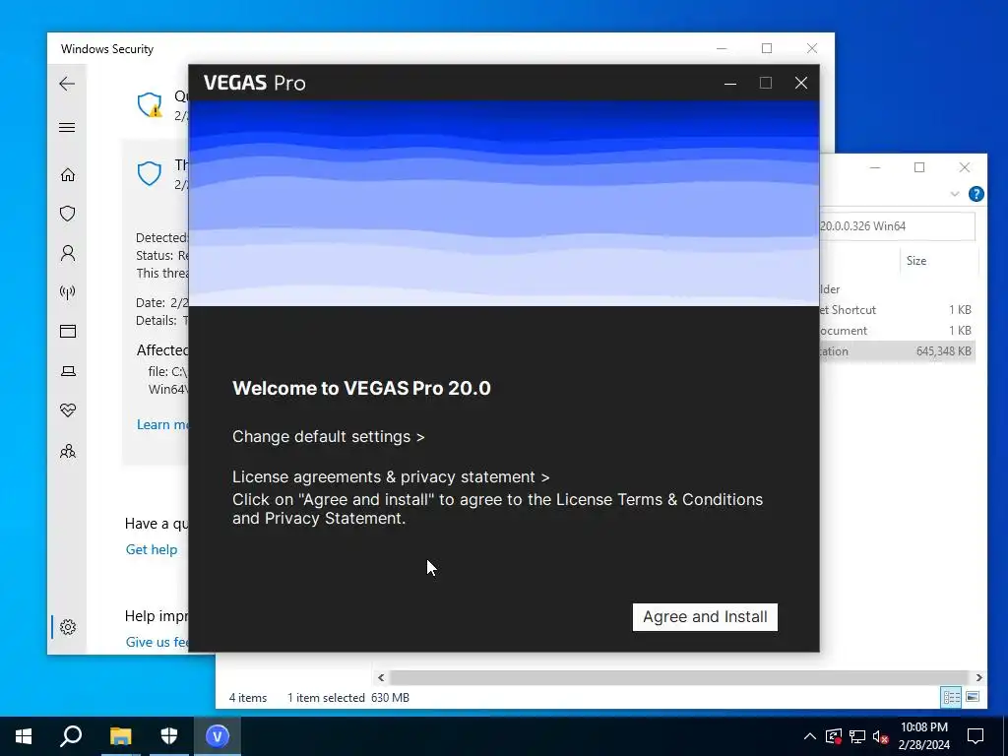
Task: Click scrollbar right arrow in File Explorer
Action: pyautogui.click(x=978, y=677)
